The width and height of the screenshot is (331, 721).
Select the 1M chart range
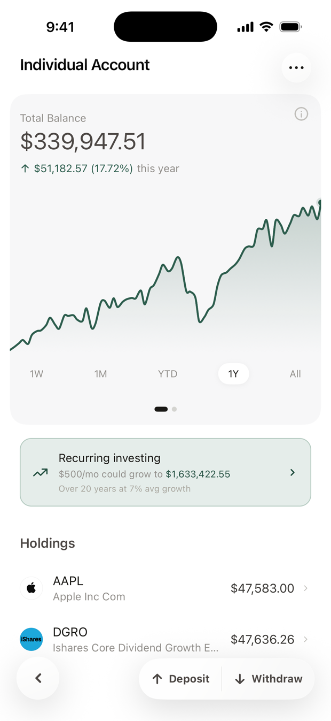coord(100,374)
